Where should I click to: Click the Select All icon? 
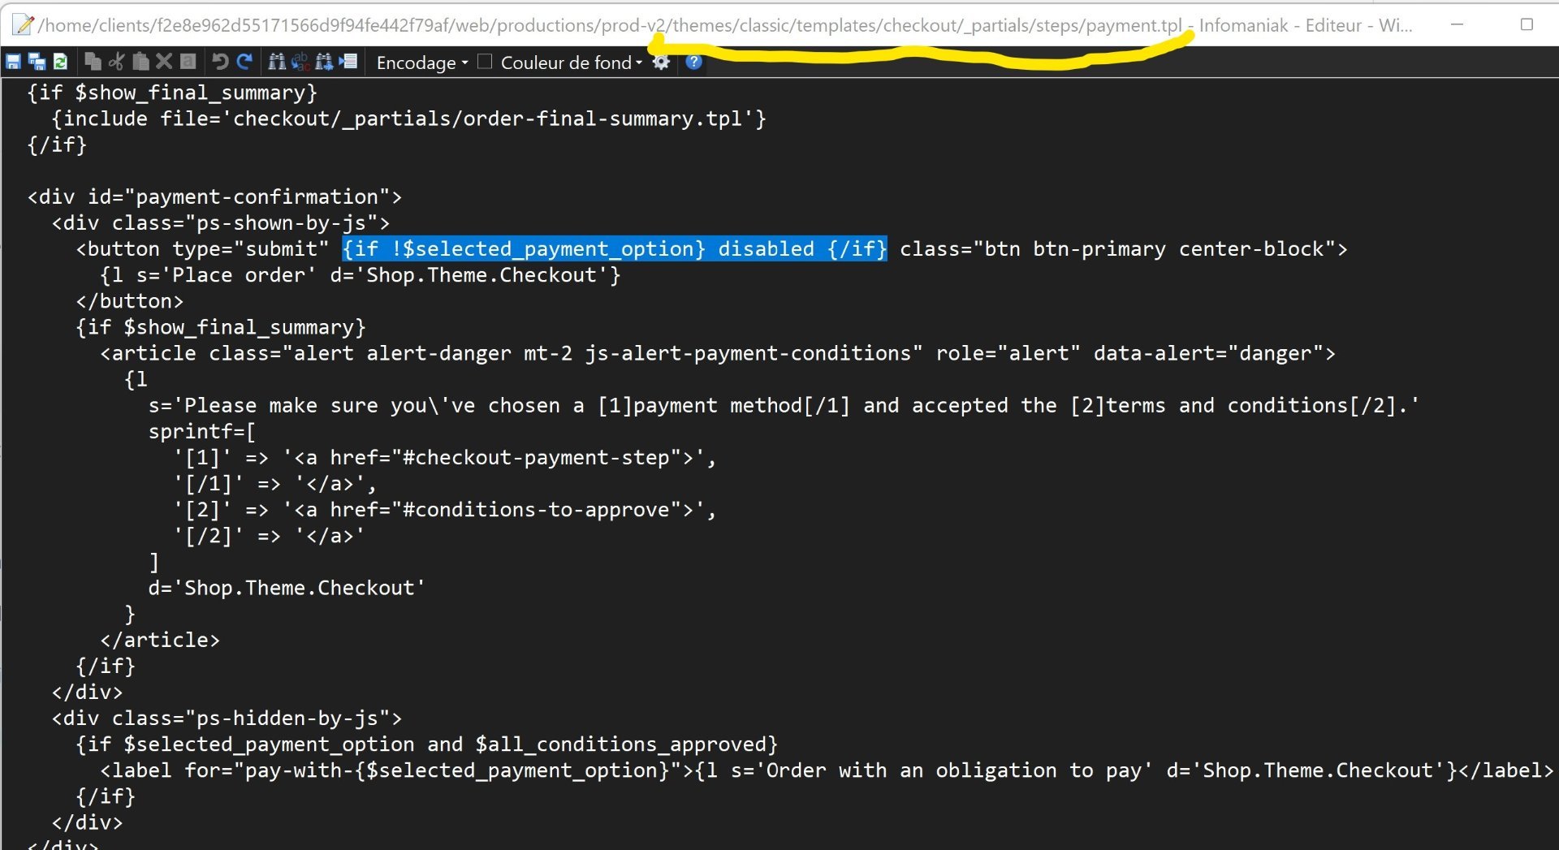[x=188, y=62]
